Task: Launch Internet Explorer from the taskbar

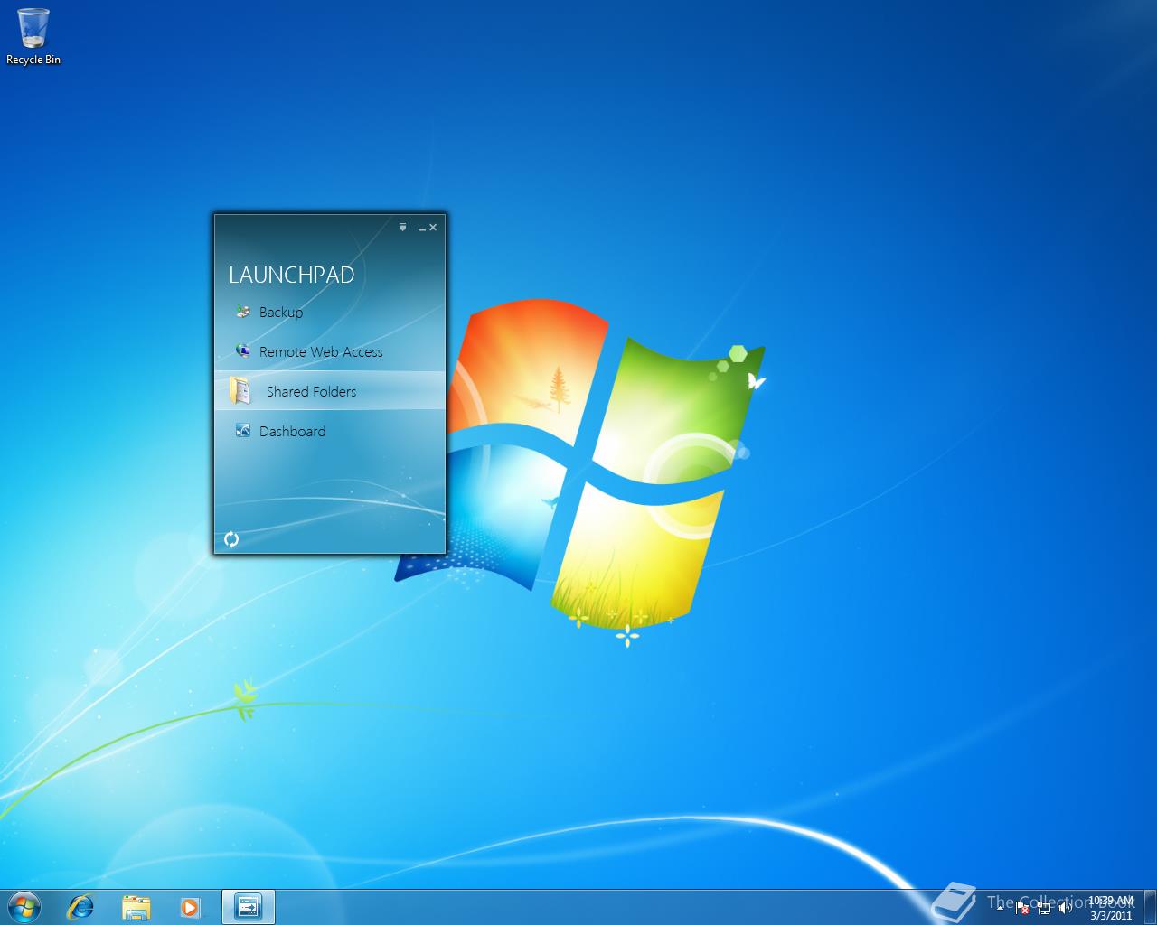Action: coord(81,907)
